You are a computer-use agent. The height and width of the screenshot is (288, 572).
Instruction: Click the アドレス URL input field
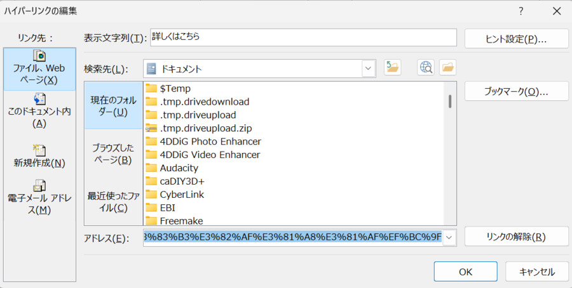(x=293, y=237)
